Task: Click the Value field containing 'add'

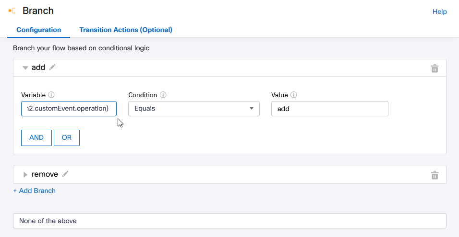Action: (x=329, y=109)
